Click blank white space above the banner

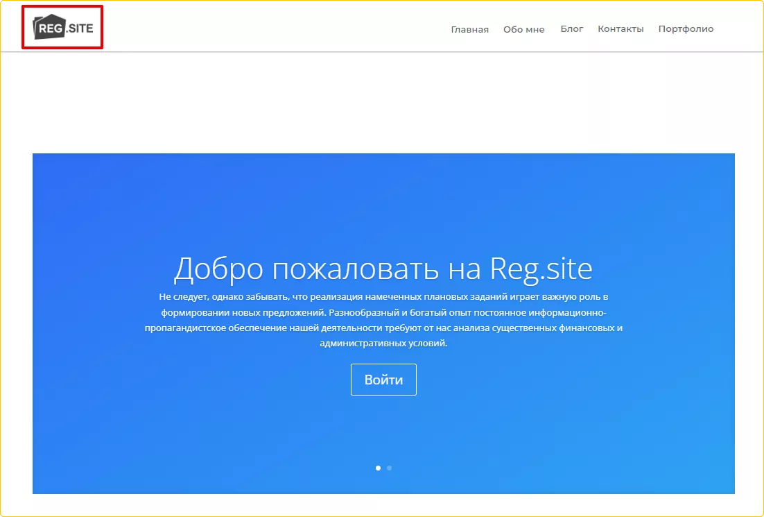click(x=381, y=104)
